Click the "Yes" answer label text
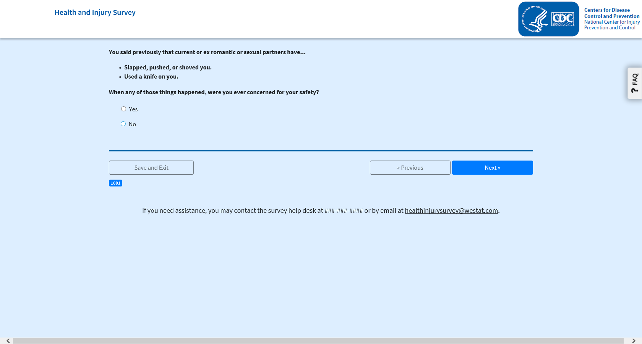Viewport: 642px width, 344px height. 133,109
